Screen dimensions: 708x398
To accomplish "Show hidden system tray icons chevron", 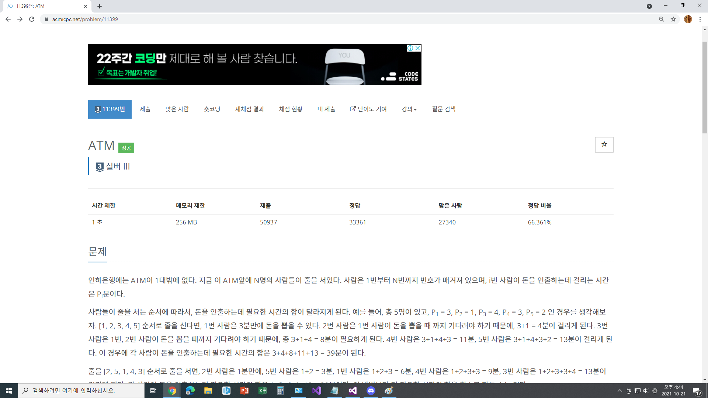I will click(x=619, y=391).
